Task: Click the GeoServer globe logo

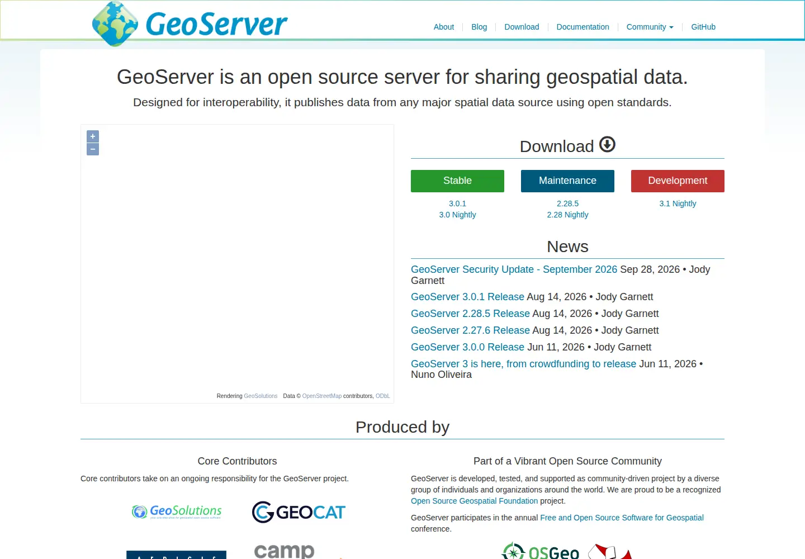Action: click(x=115, y=23)
